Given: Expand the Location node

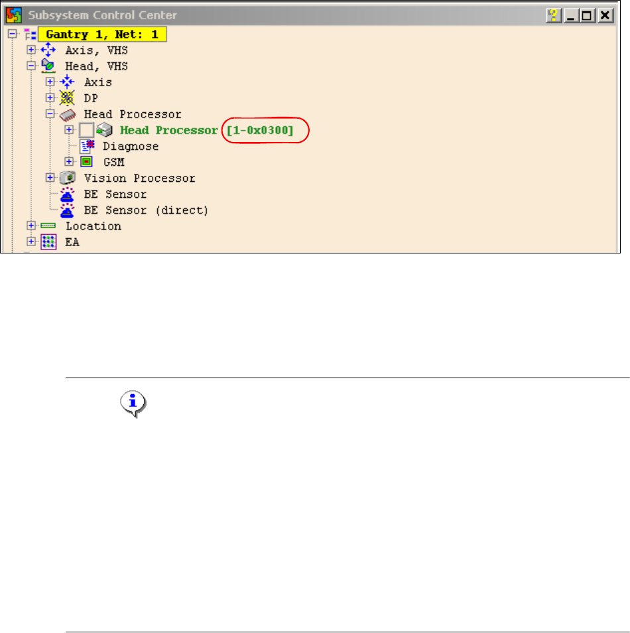Looking at the screenshot, I should tap(31, 225).
